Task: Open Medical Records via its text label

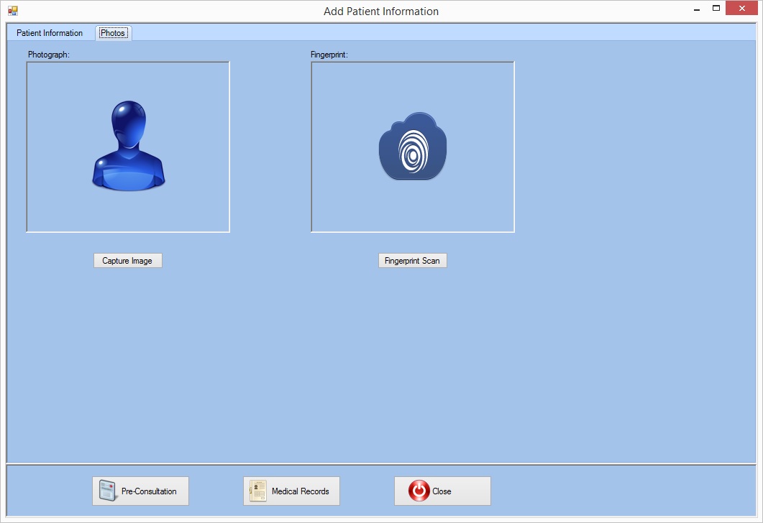Action: [x=300, y=491]
